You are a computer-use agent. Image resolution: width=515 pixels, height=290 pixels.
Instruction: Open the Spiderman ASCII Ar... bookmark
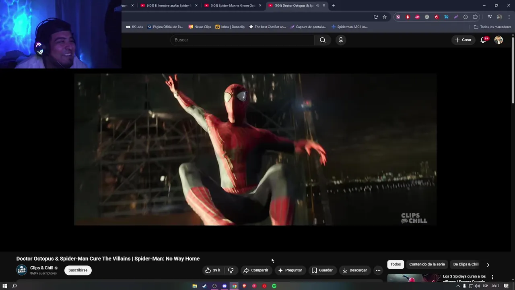point(350,27)
